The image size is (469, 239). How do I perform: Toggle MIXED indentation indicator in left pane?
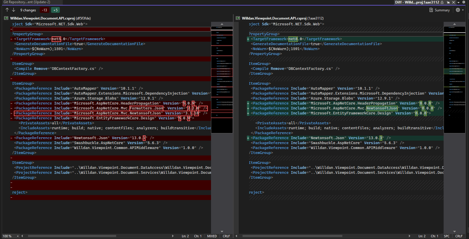212,236
